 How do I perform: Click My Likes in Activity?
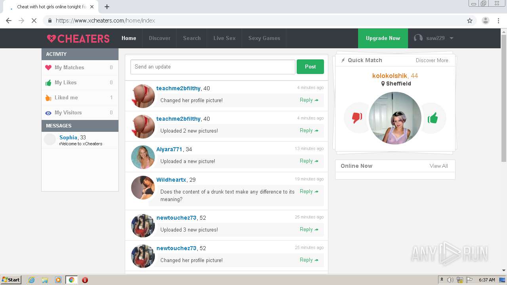80,83
